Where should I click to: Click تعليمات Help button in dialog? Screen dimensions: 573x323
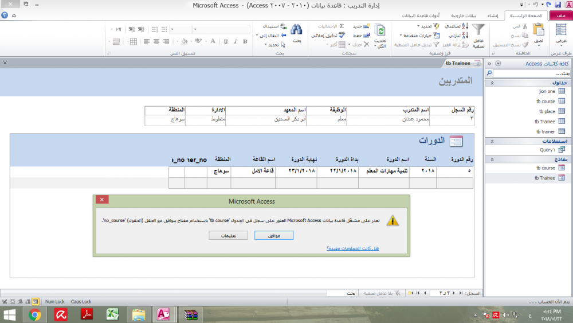pyautogui.click(x=229, y=236)
